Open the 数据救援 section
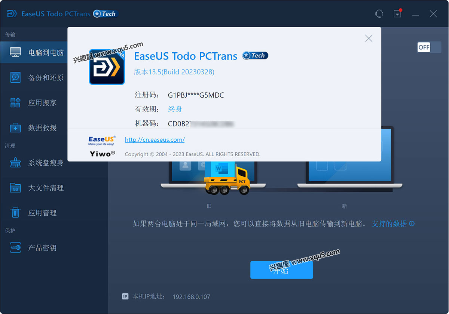Image resolution: width=449 pixels, height=314 pixels. click(x=42, y=127)
